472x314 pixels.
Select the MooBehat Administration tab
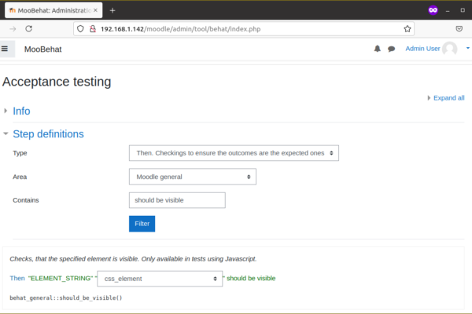pos(53,10)
